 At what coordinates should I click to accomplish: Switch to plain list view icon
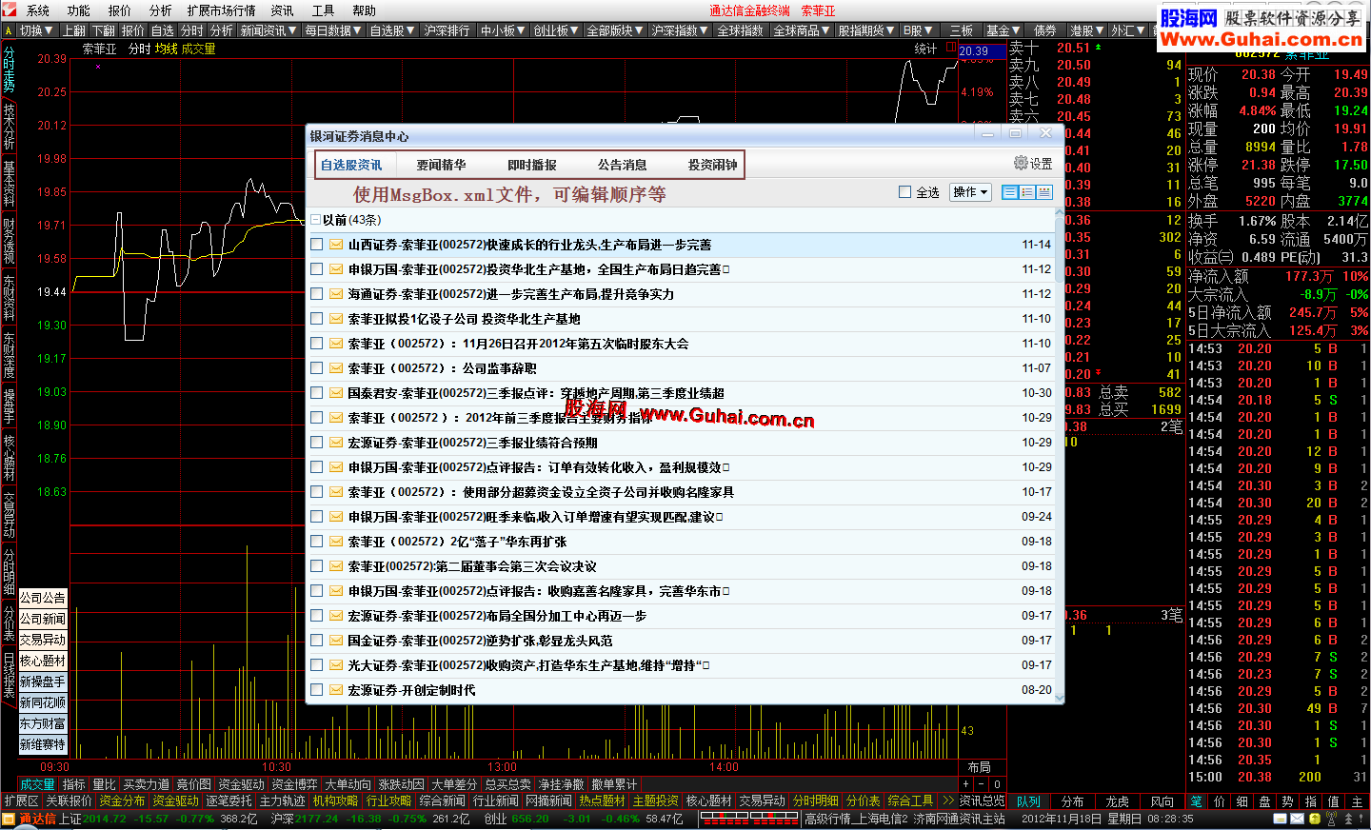[x=1010, y=192]
